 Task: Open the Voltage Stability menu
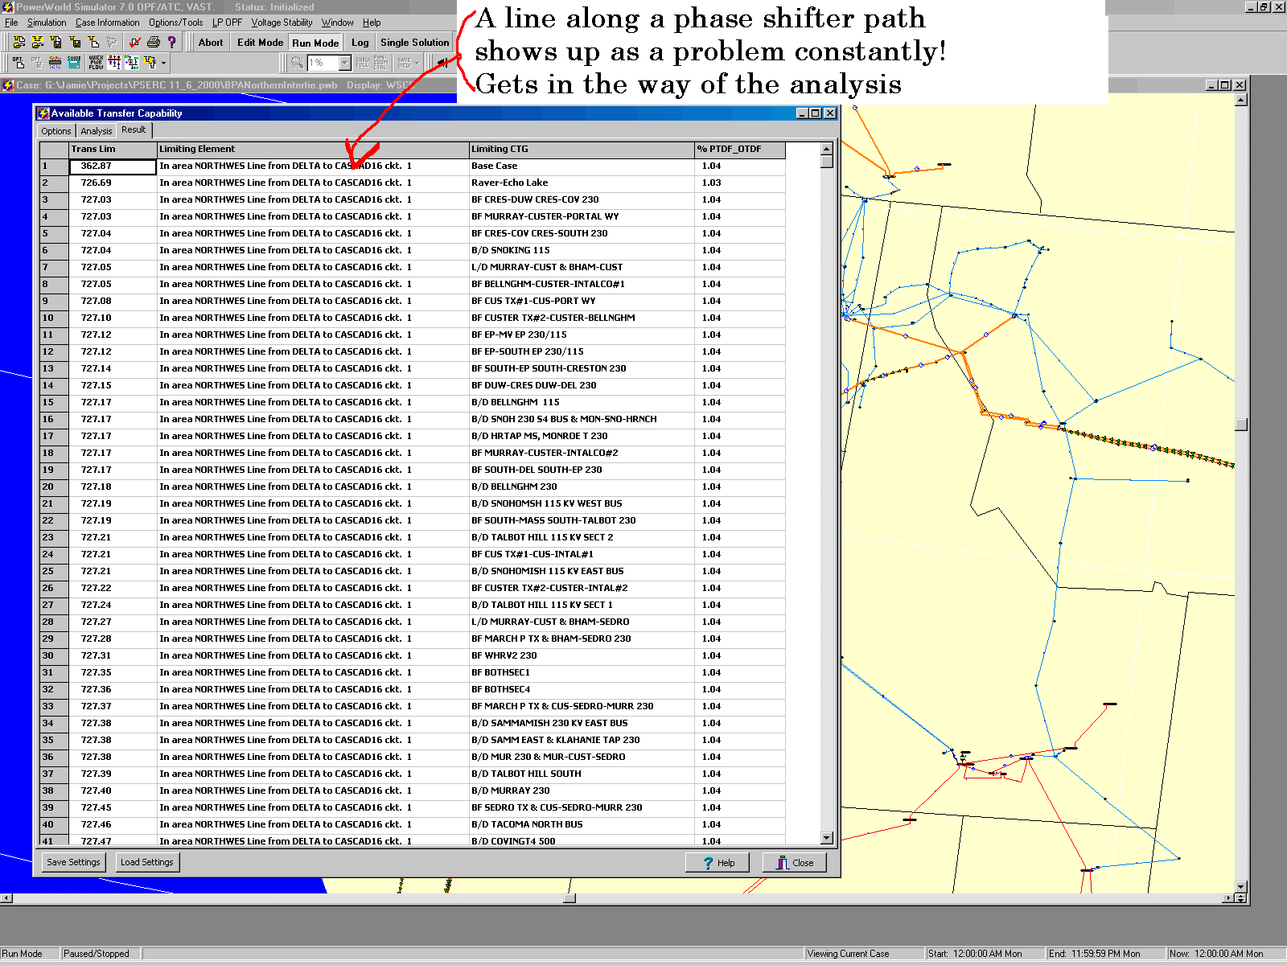[282, 23]
